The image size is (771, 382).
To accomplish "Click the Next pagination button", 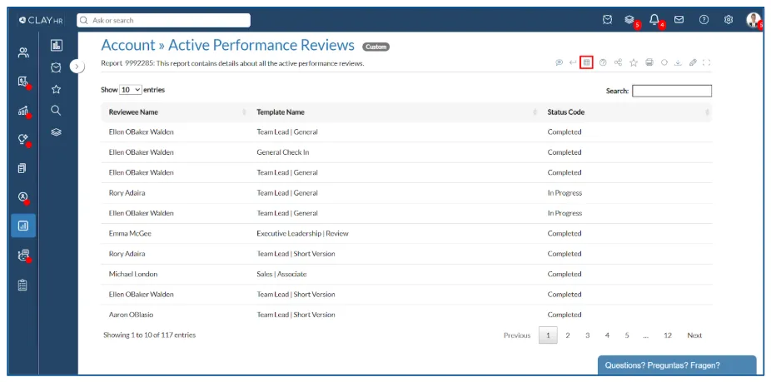I will click(694, 335).
